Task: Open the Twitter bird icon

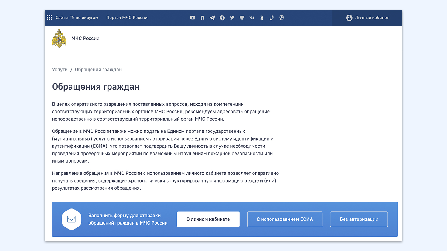Action: (x=232, y=18)
